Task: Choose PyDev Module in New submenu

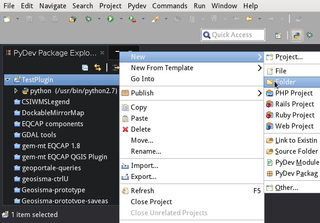Action: tap(292, 162)
